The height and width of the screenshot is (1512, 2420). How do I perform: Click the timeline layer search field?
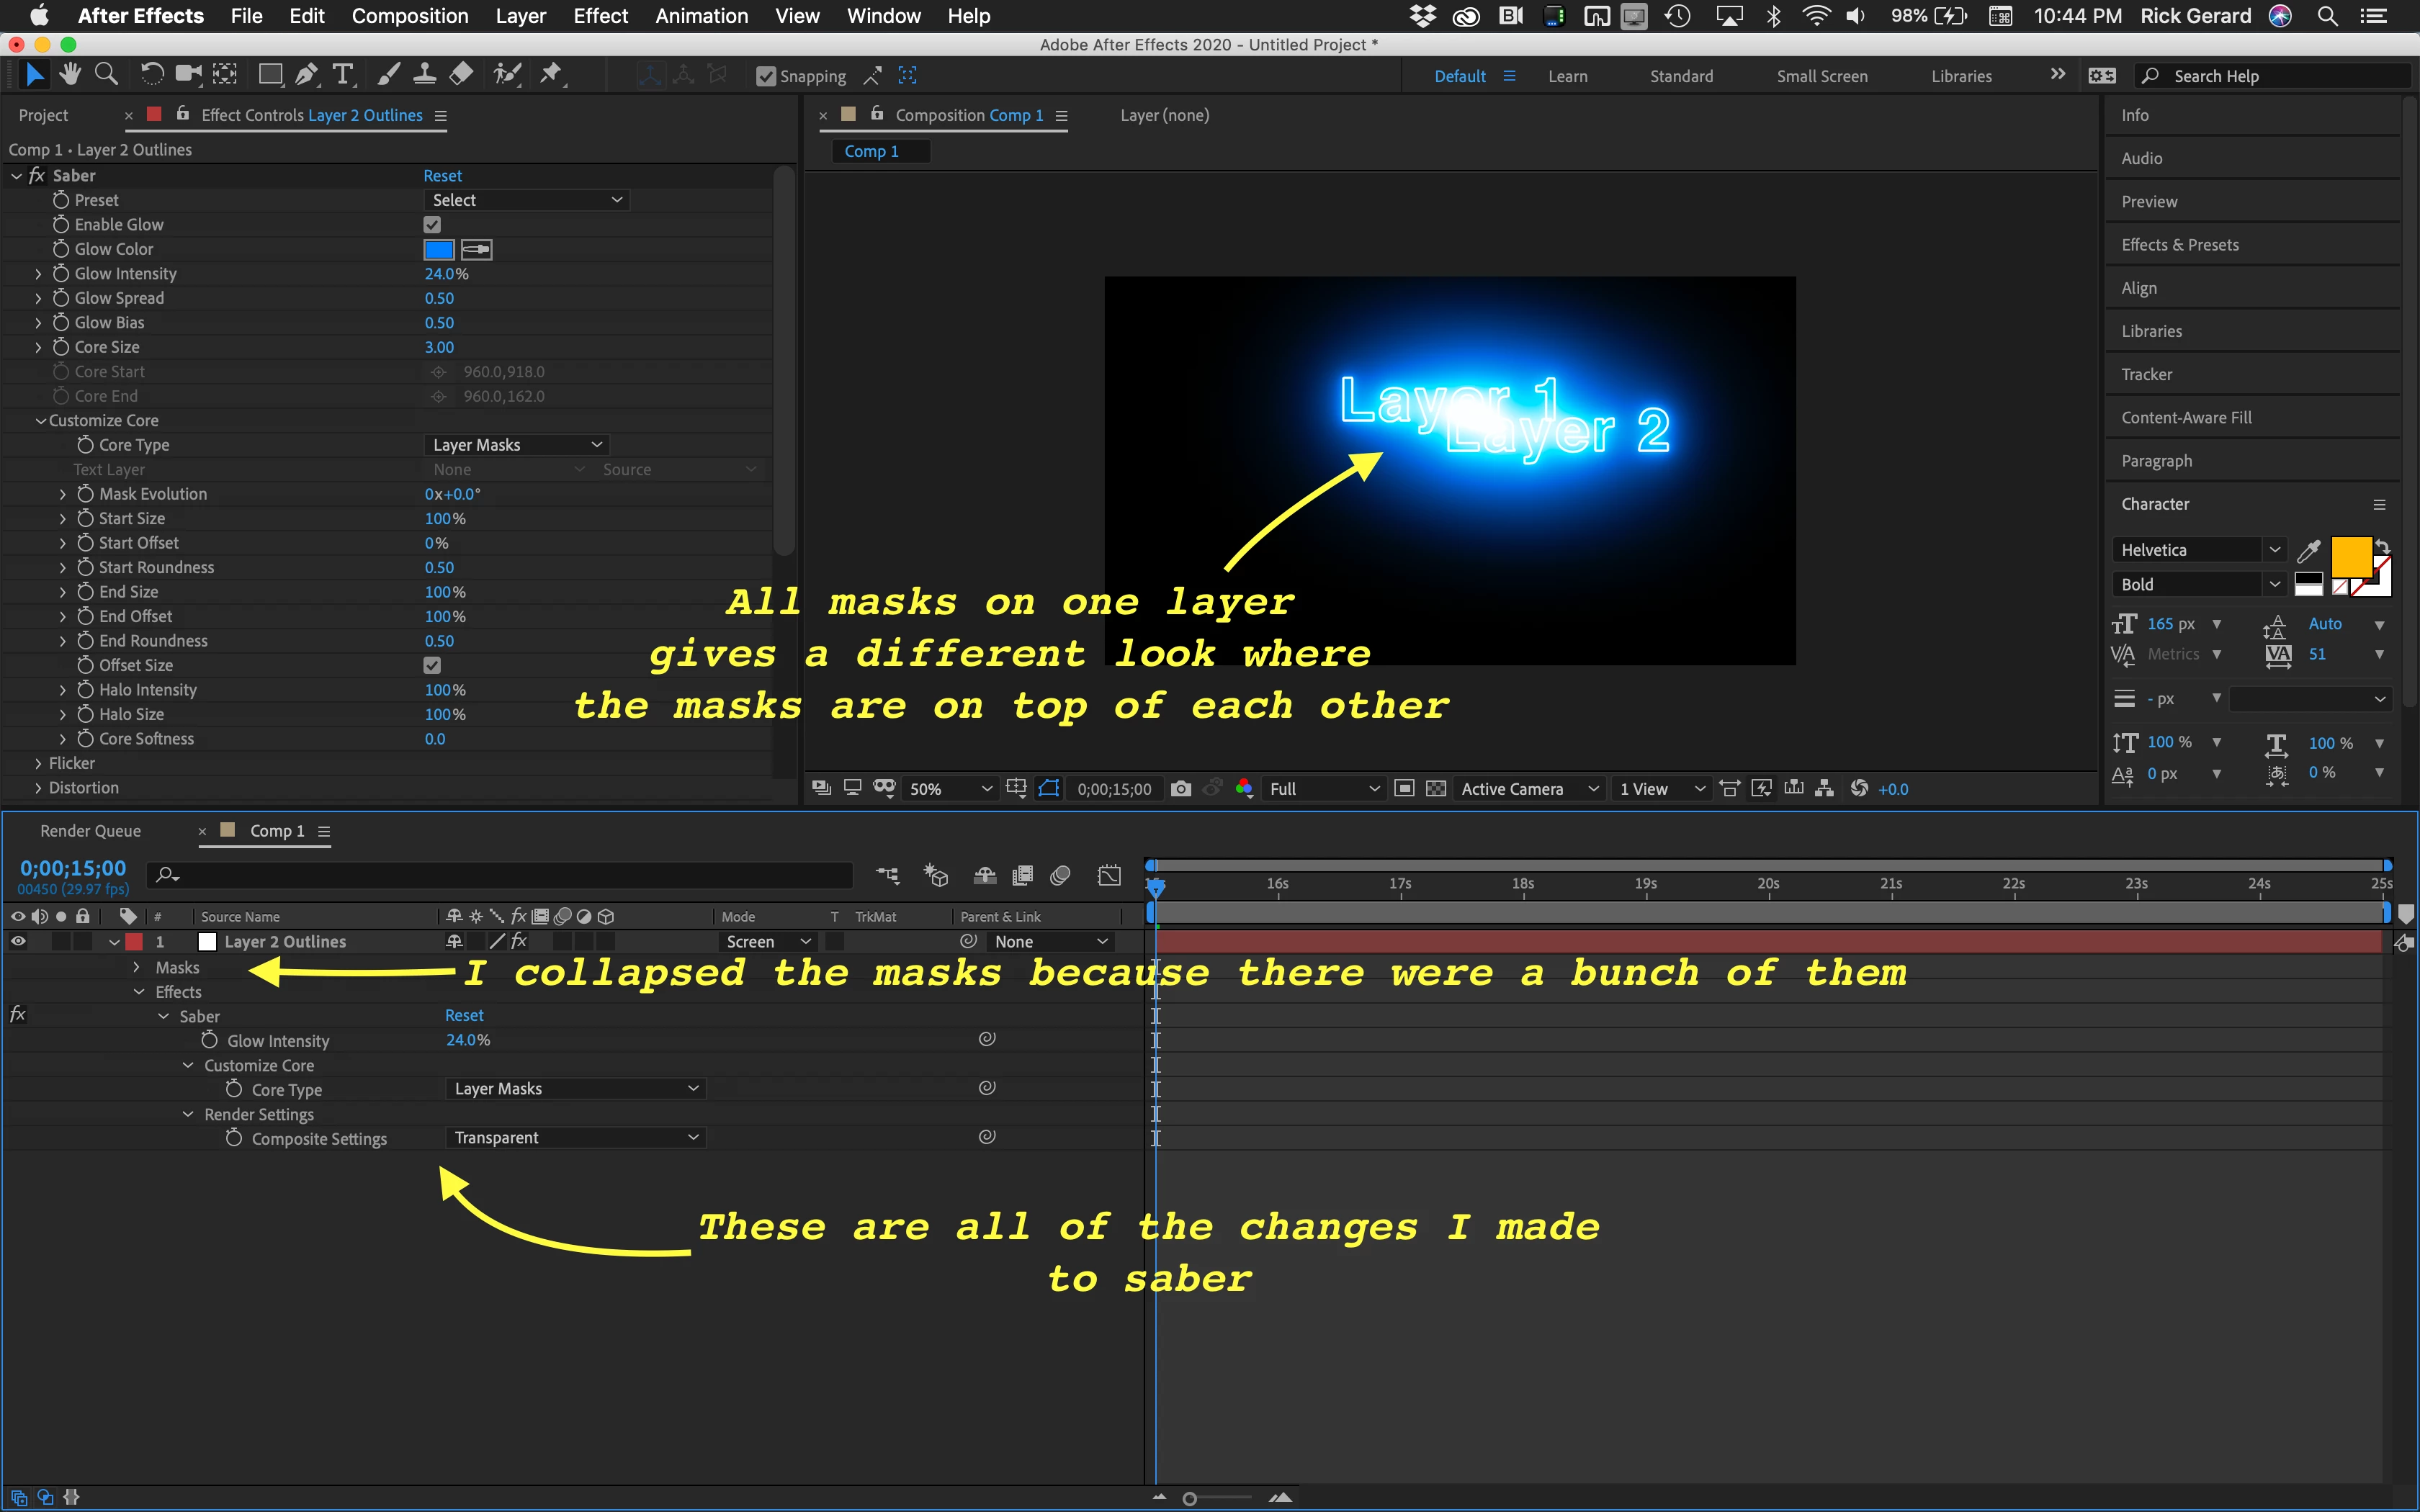tap(500, 875)
